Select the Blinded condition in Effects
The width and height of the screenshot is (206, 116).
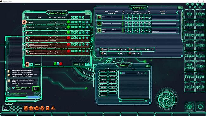tap(103, 71)
